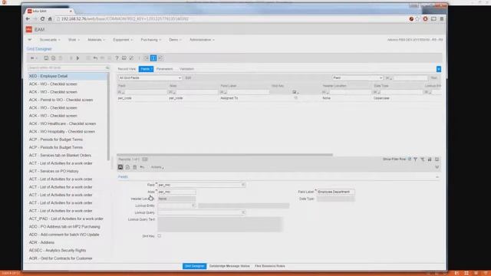This screenshot has height=276, width=491.
Task: Click the Infor EAM logo icon
Action: coord(29,29)
